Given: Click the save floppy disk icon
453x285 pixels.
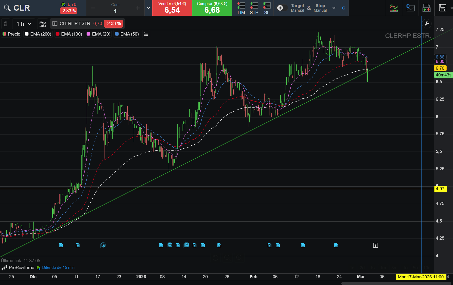Looking at the screenshot, I should (442, 8).
